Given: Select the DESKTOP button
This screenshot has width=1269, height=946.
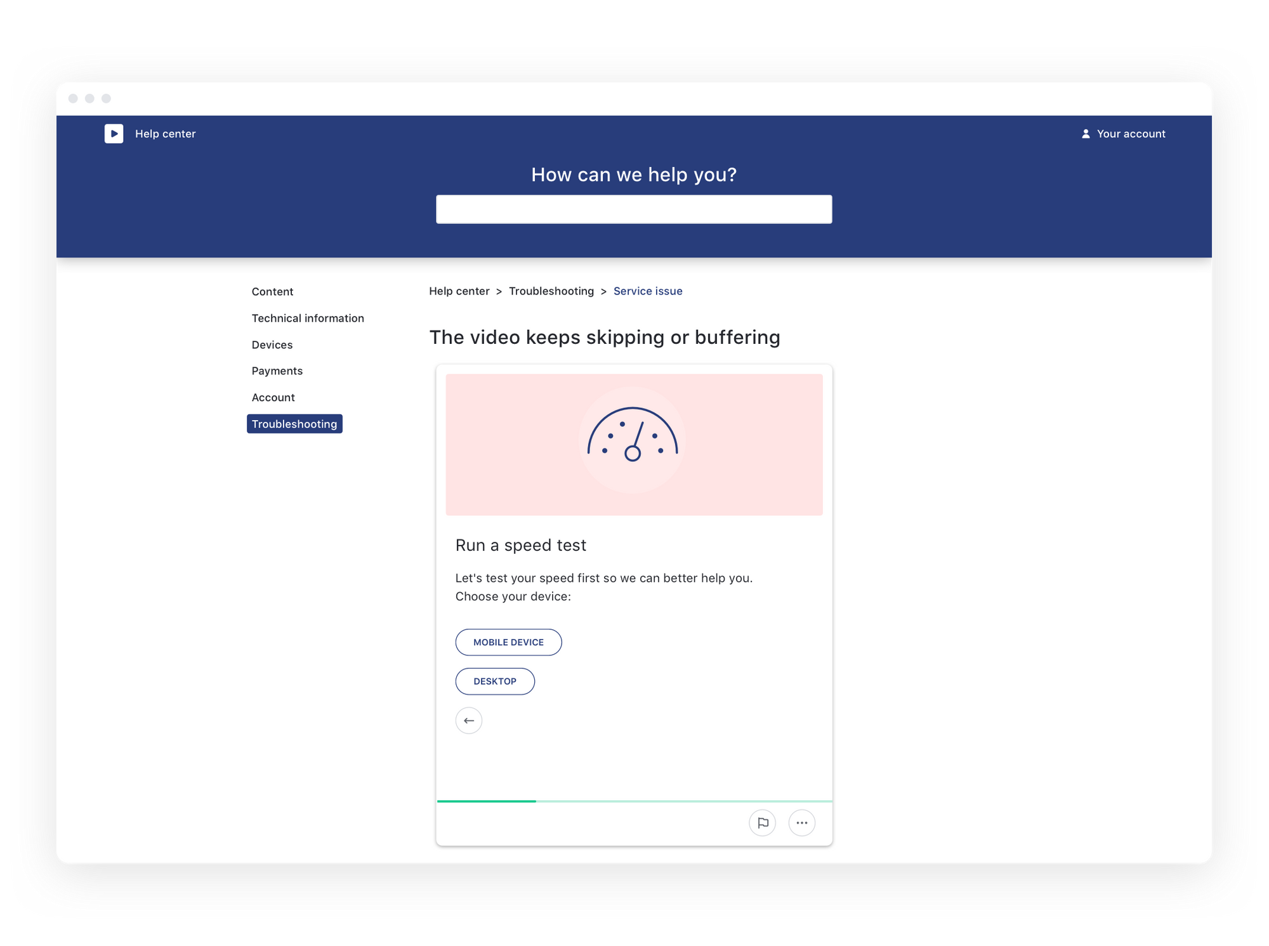Looking at the screenshot, I should click(495, 681).
